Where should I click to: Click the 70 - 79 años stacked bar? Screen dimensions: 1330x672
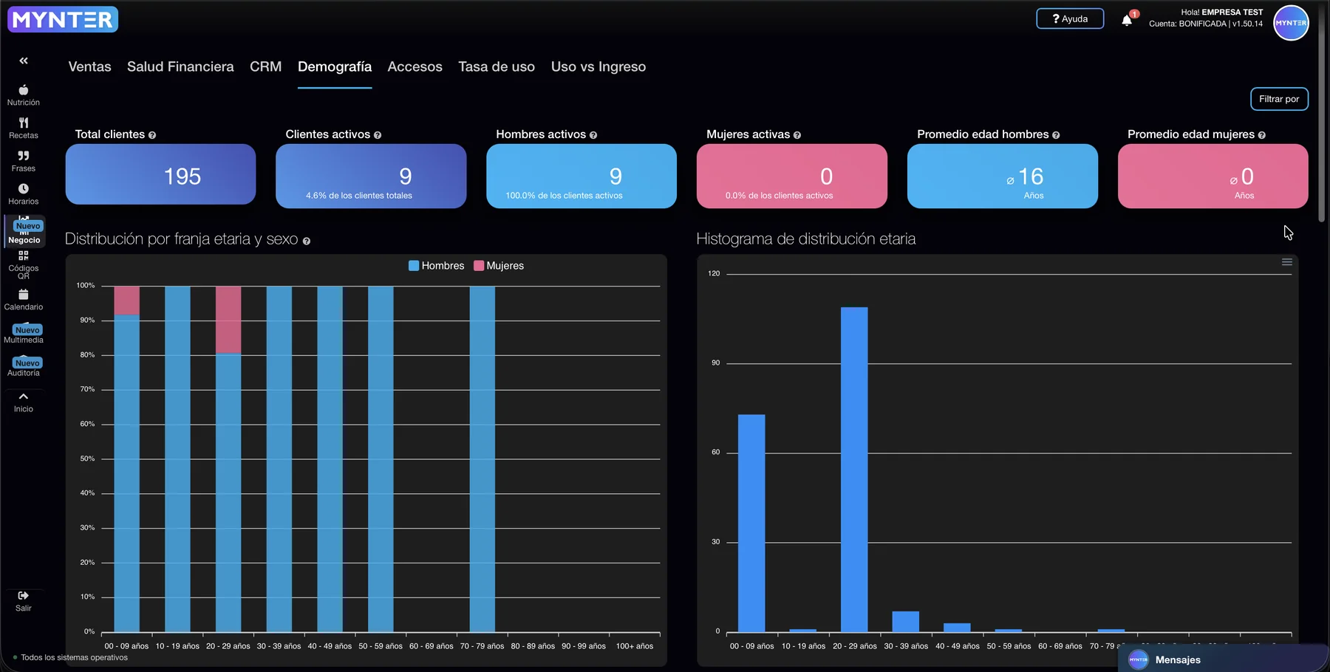[482, 459]
